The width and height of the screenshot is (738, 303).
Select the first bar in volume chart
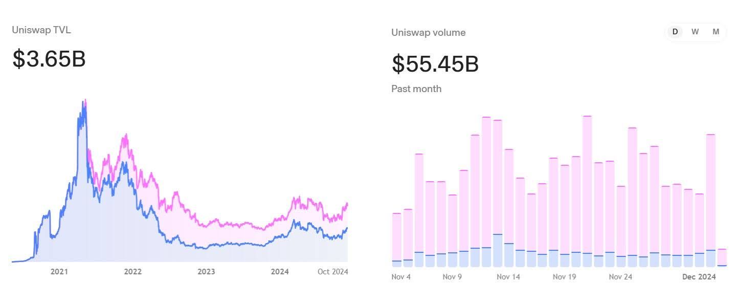pos(396,240)
